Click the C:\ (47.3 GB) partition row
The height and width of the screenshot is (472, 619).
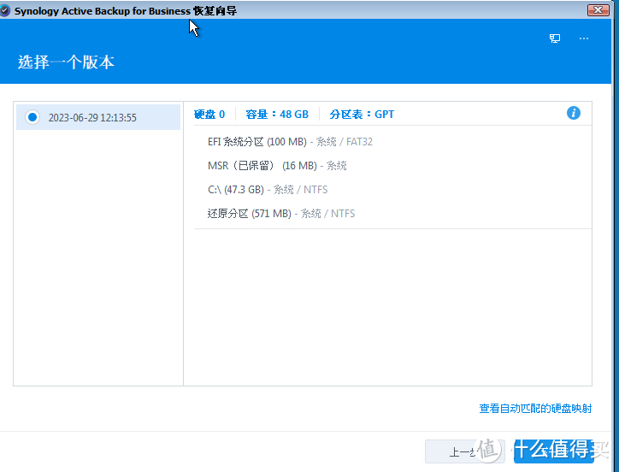[x=268, y=190]
